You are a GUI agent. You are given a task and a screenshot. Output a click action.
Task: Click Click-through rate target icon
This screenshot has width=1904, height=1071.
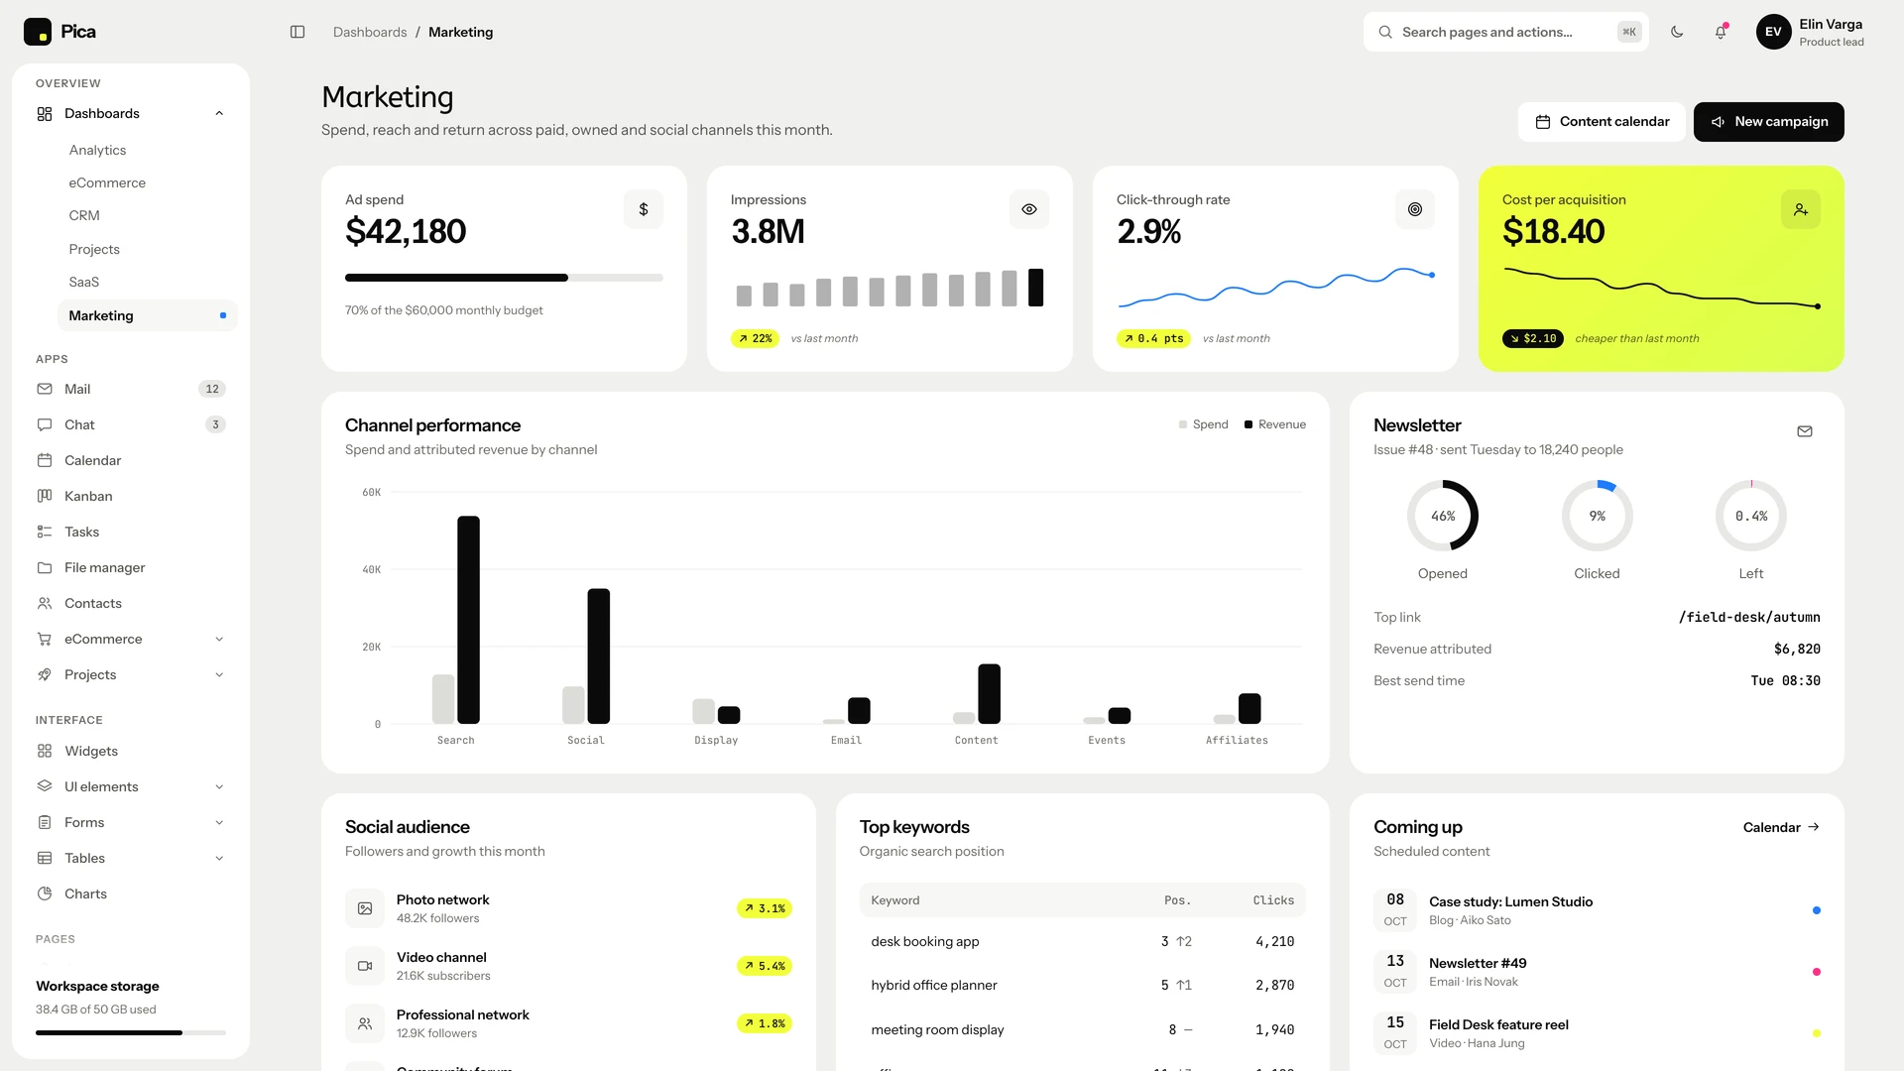(x=1415, y=209)
